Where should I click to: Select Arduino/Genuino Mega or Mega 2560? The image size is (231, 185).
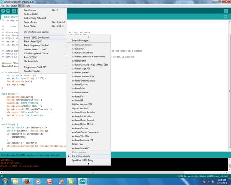pos(88,65)
